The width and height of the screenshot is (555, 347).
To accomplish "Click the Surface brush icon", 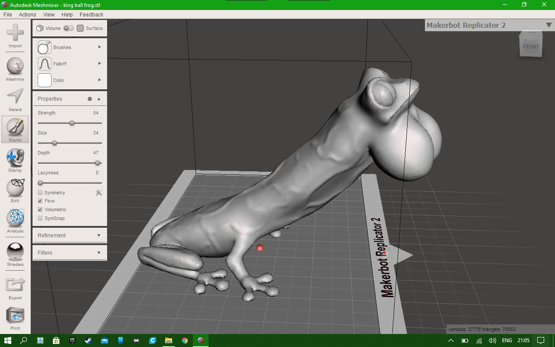I will pos(80,28).
